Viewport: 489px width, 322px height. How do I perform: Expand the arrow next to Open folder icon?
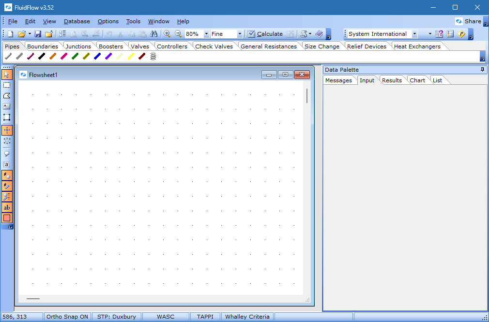click(30, 34)
